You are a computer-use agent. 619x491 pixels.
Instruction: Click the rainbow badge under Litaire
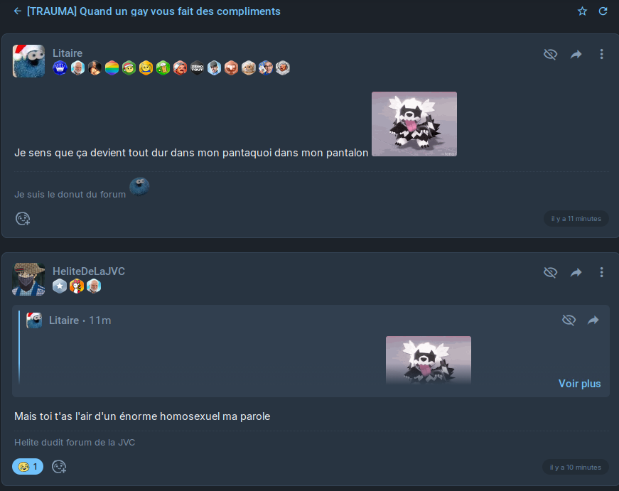[x=112, y=68]
